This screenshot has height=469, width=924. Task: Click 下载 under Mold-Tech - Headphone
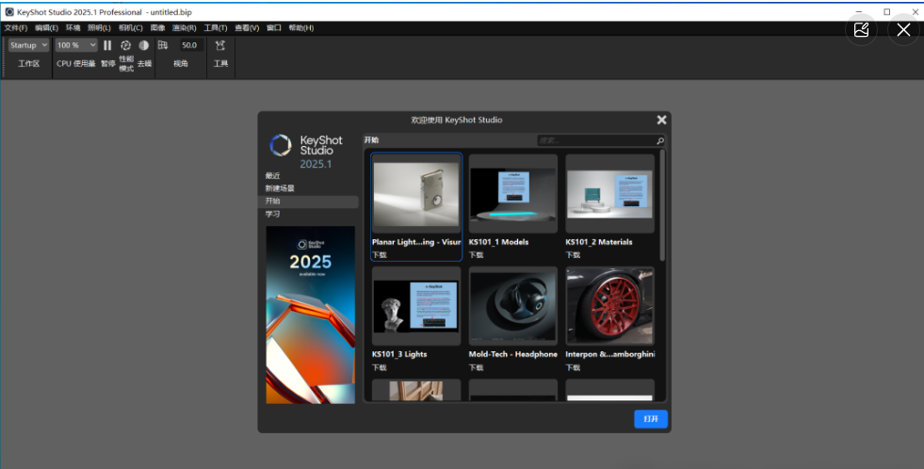coord(477,367)
